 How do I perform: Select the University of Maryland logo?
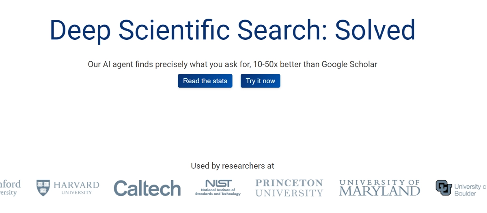(379, 188)
